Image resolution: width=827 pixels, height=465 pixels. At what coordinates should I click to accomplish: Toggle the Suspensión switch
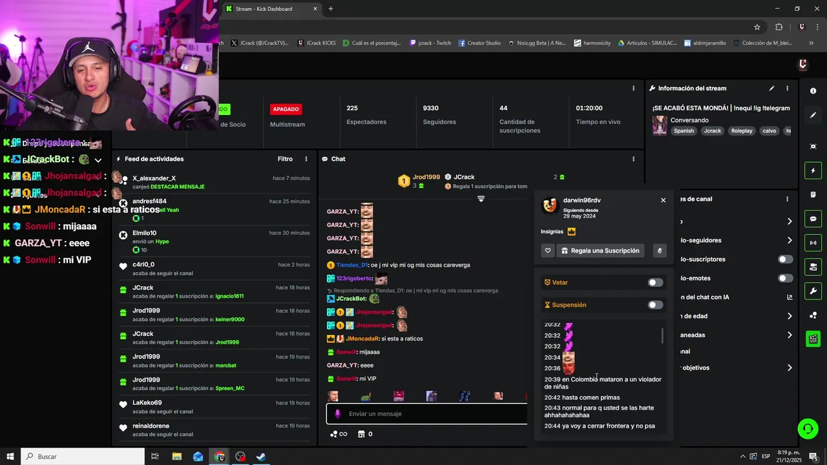[x=655, y=305]
